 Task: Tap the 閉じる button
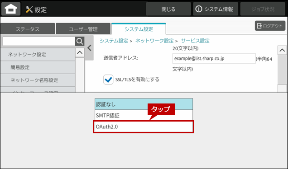tap(168, 9)
